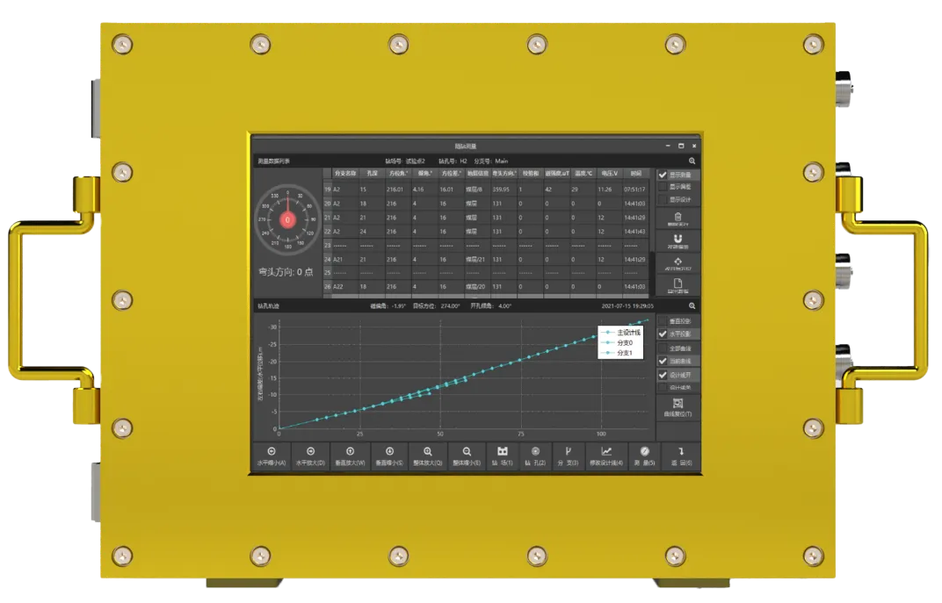
Task: Click the 方位角 column header
Action: 398,174
